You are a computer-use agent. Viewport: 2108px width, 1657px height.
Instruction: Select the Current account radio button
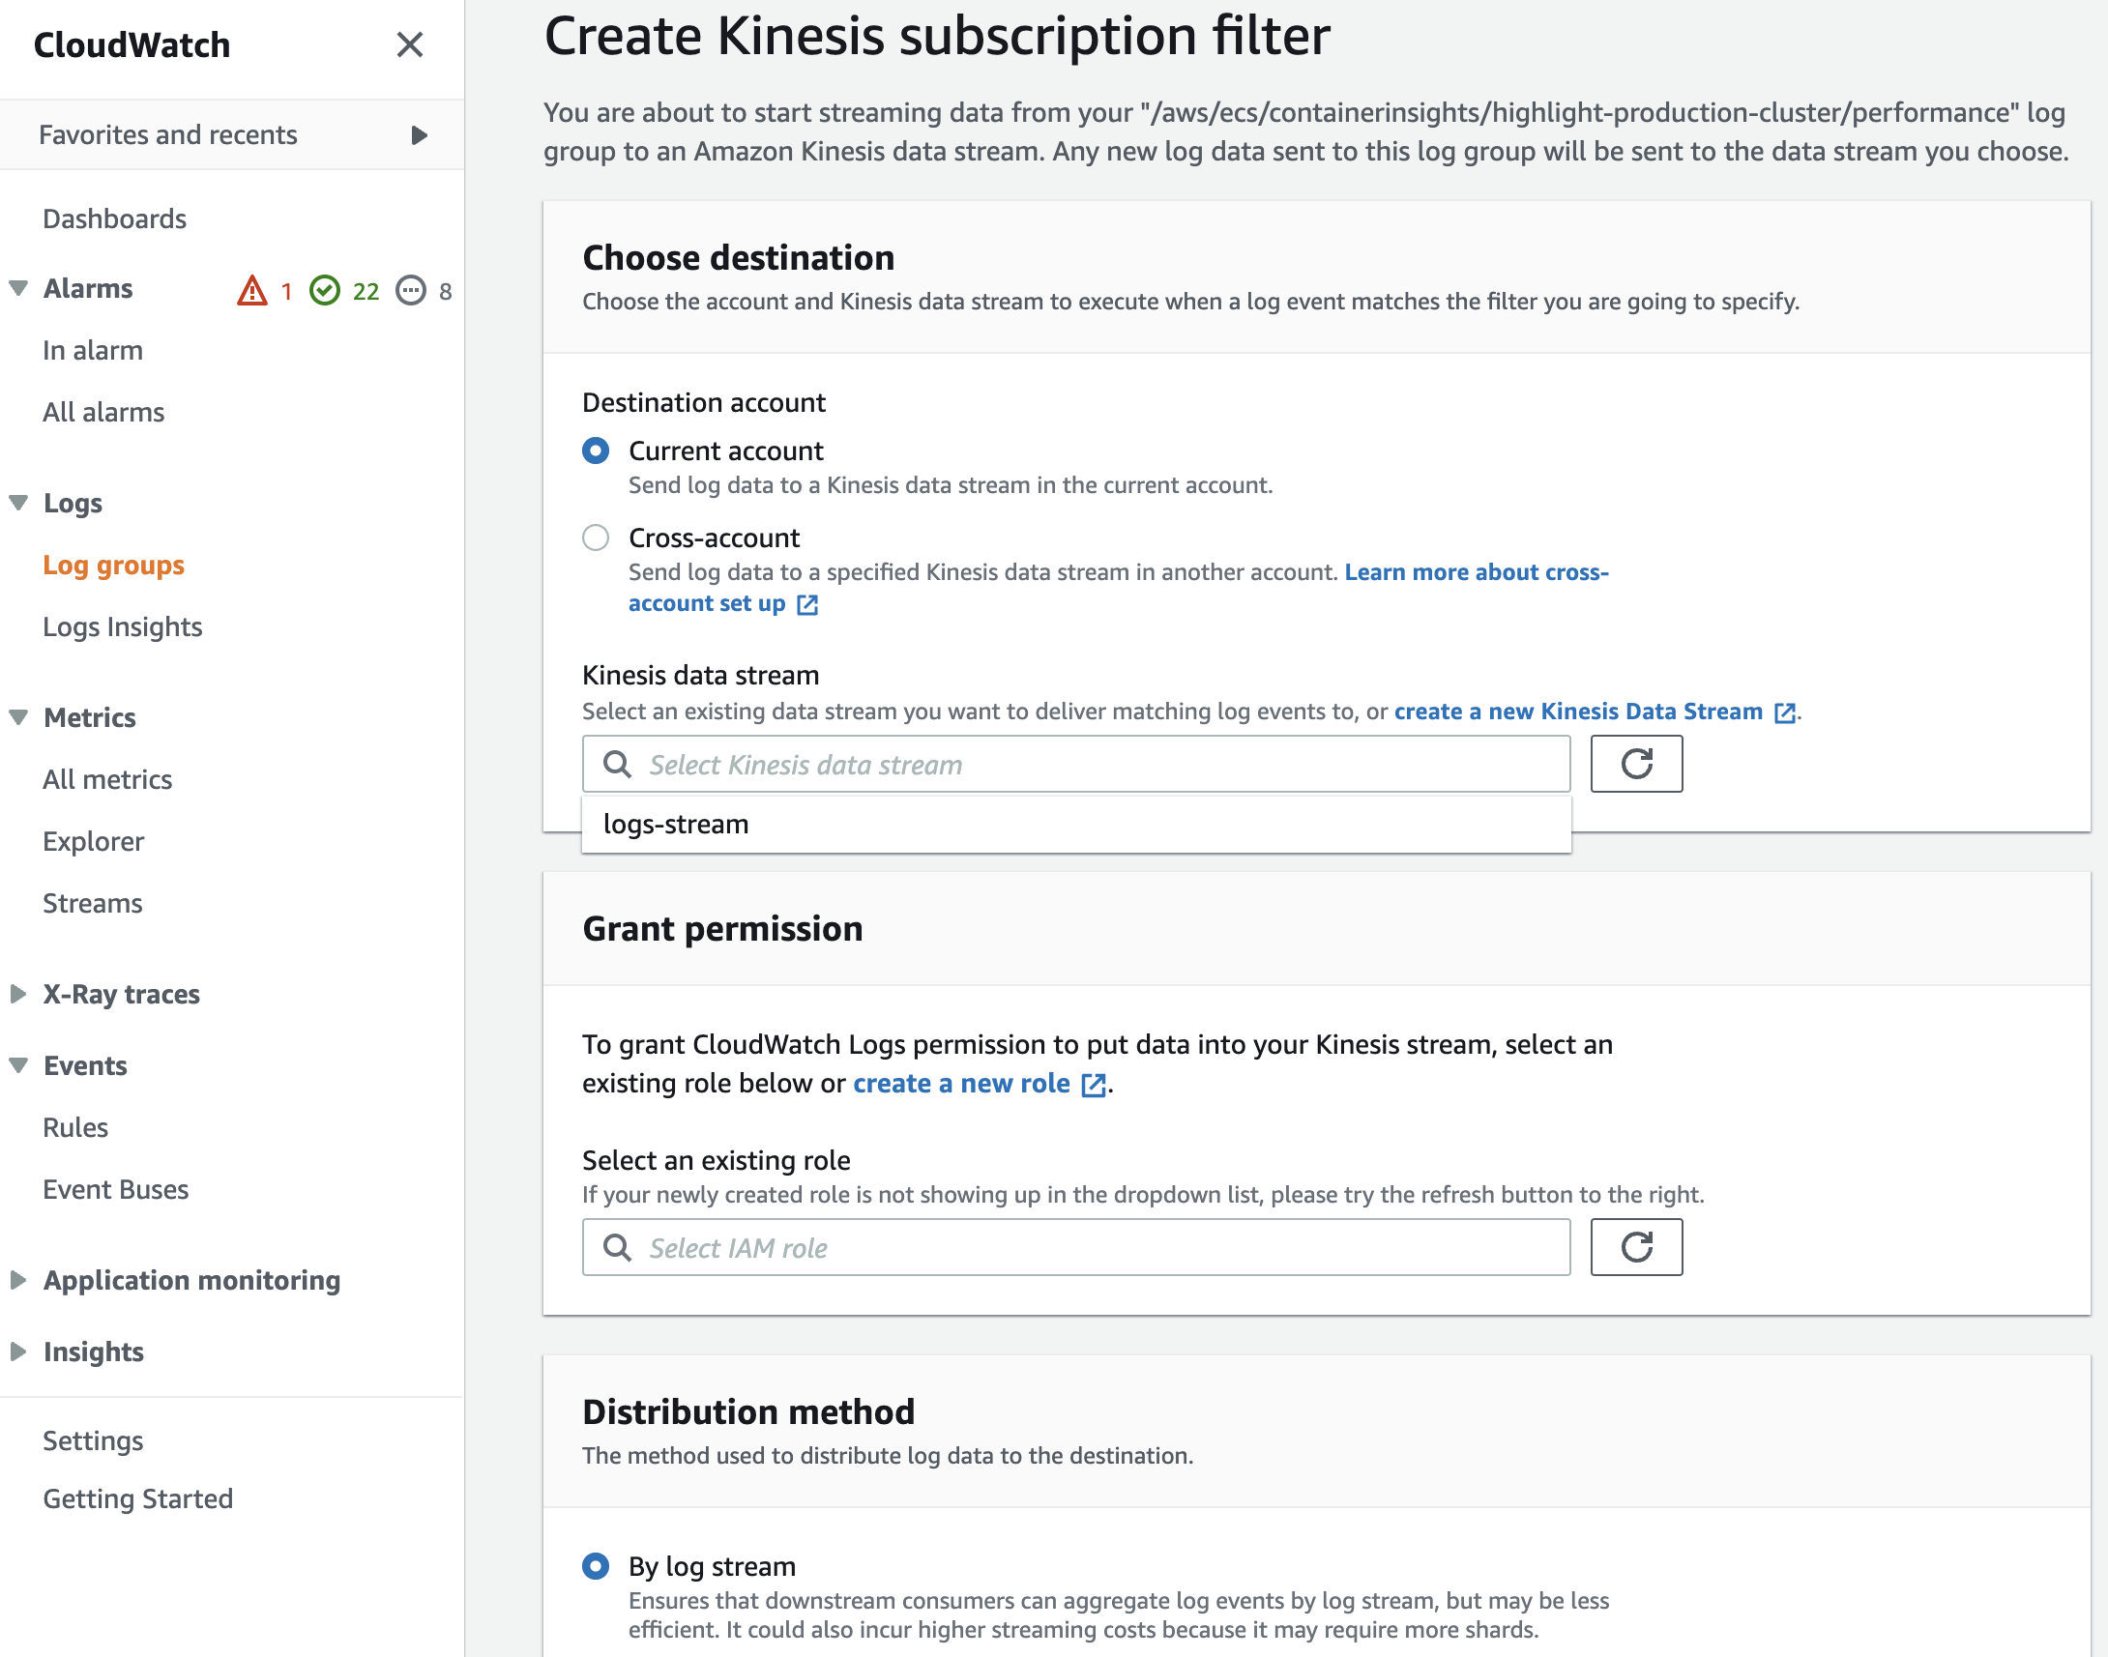pos(596,451)
